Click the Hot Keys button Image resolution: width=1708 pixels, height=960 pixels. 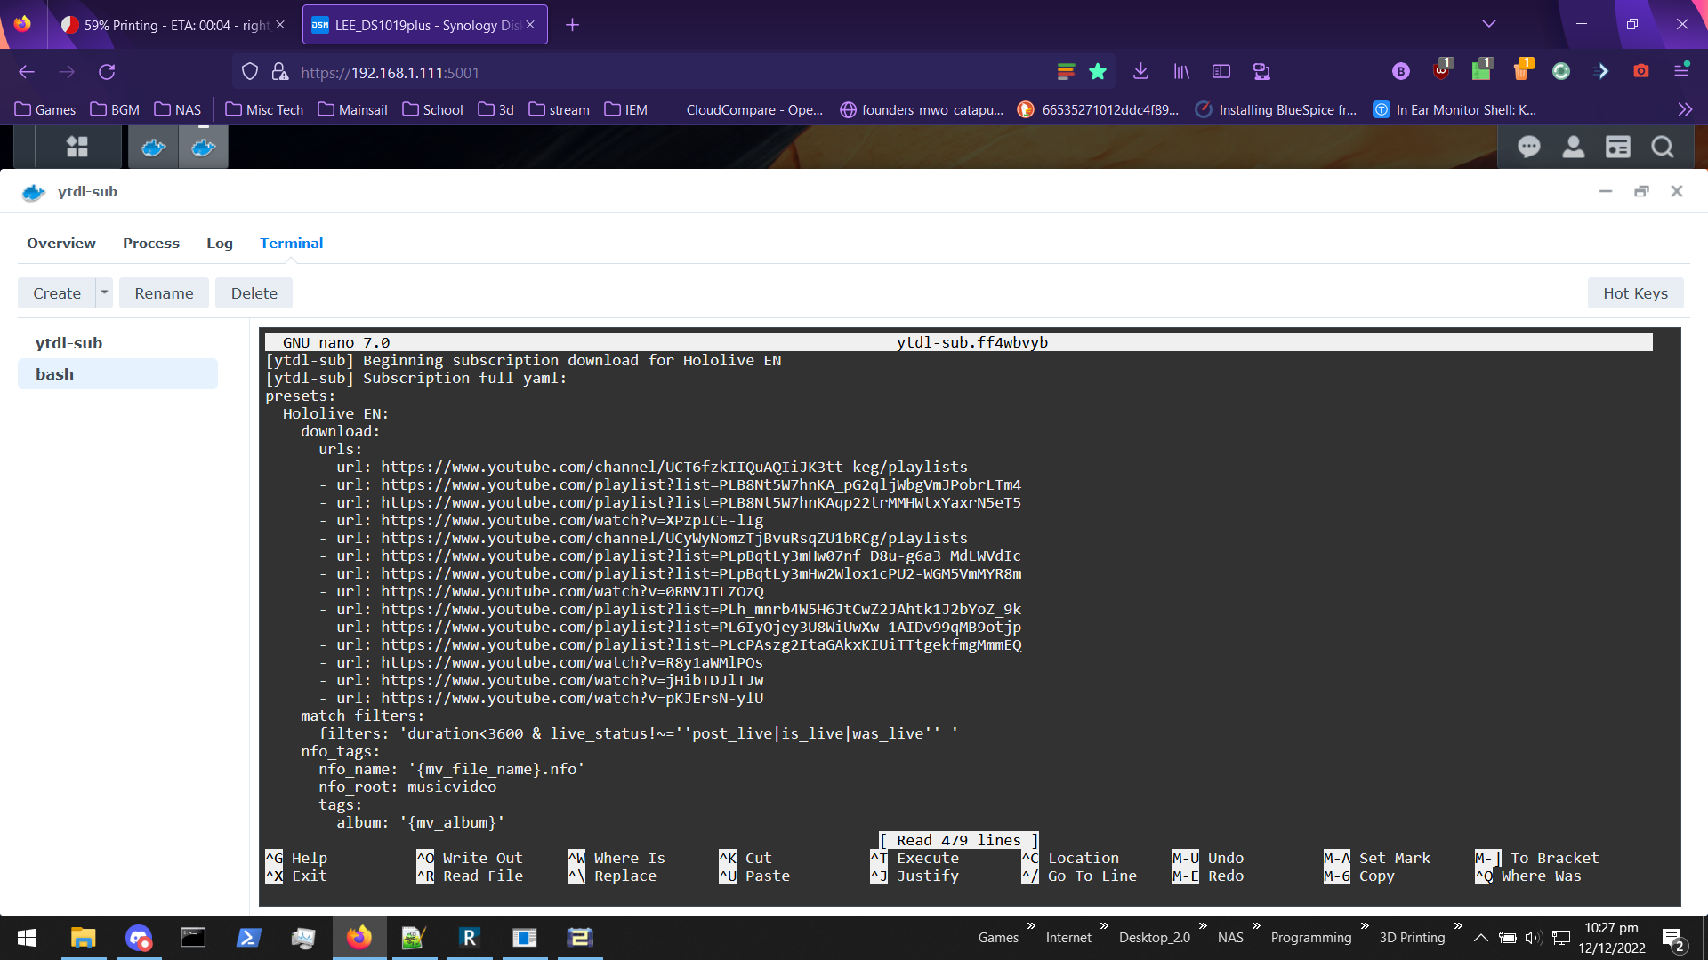click(x=1635, y=292)
